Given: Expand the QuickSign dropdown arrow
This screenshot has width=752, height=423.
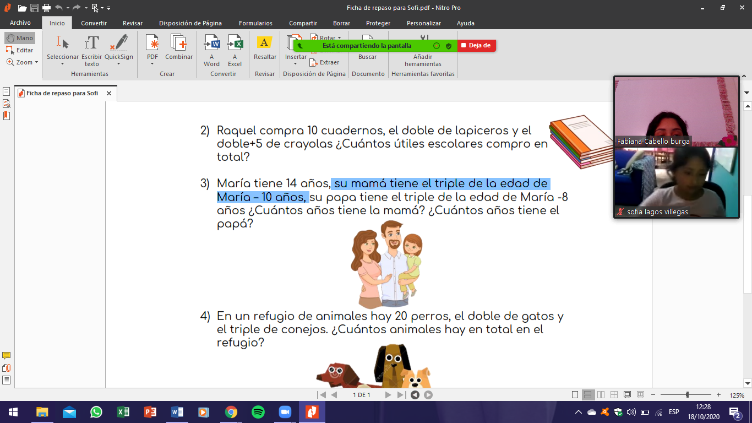Looking at the screenshot, I should coord(119,63).
